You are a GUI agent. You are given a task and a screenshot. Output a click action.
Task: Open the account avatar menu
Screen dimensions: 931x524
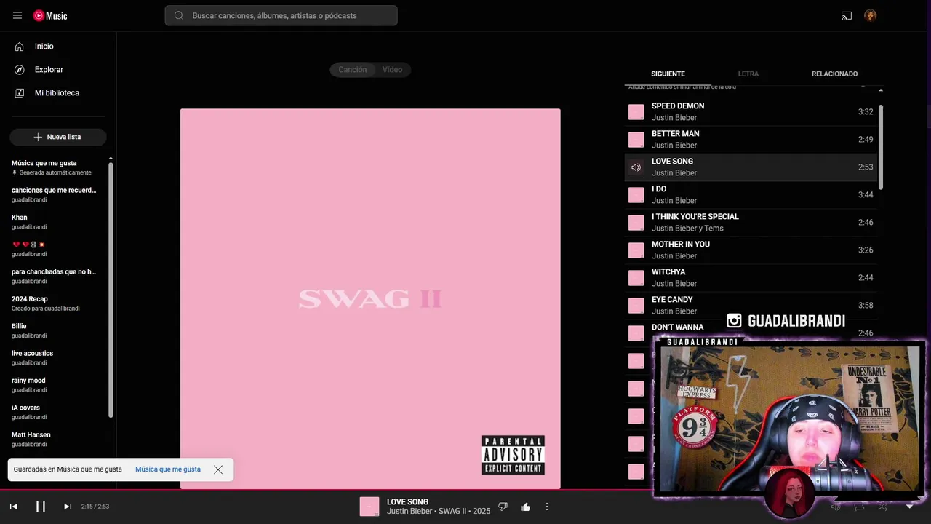point(870,15)
